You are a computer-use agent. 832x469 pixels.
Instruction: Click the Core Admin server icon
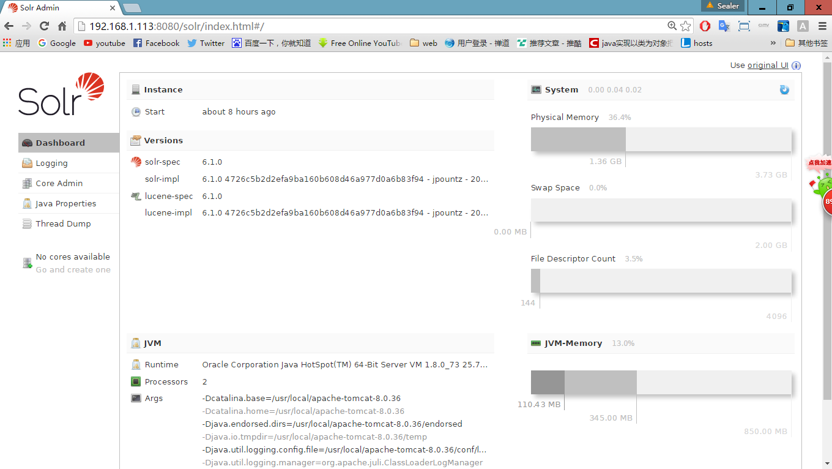(x=27, y=184)
